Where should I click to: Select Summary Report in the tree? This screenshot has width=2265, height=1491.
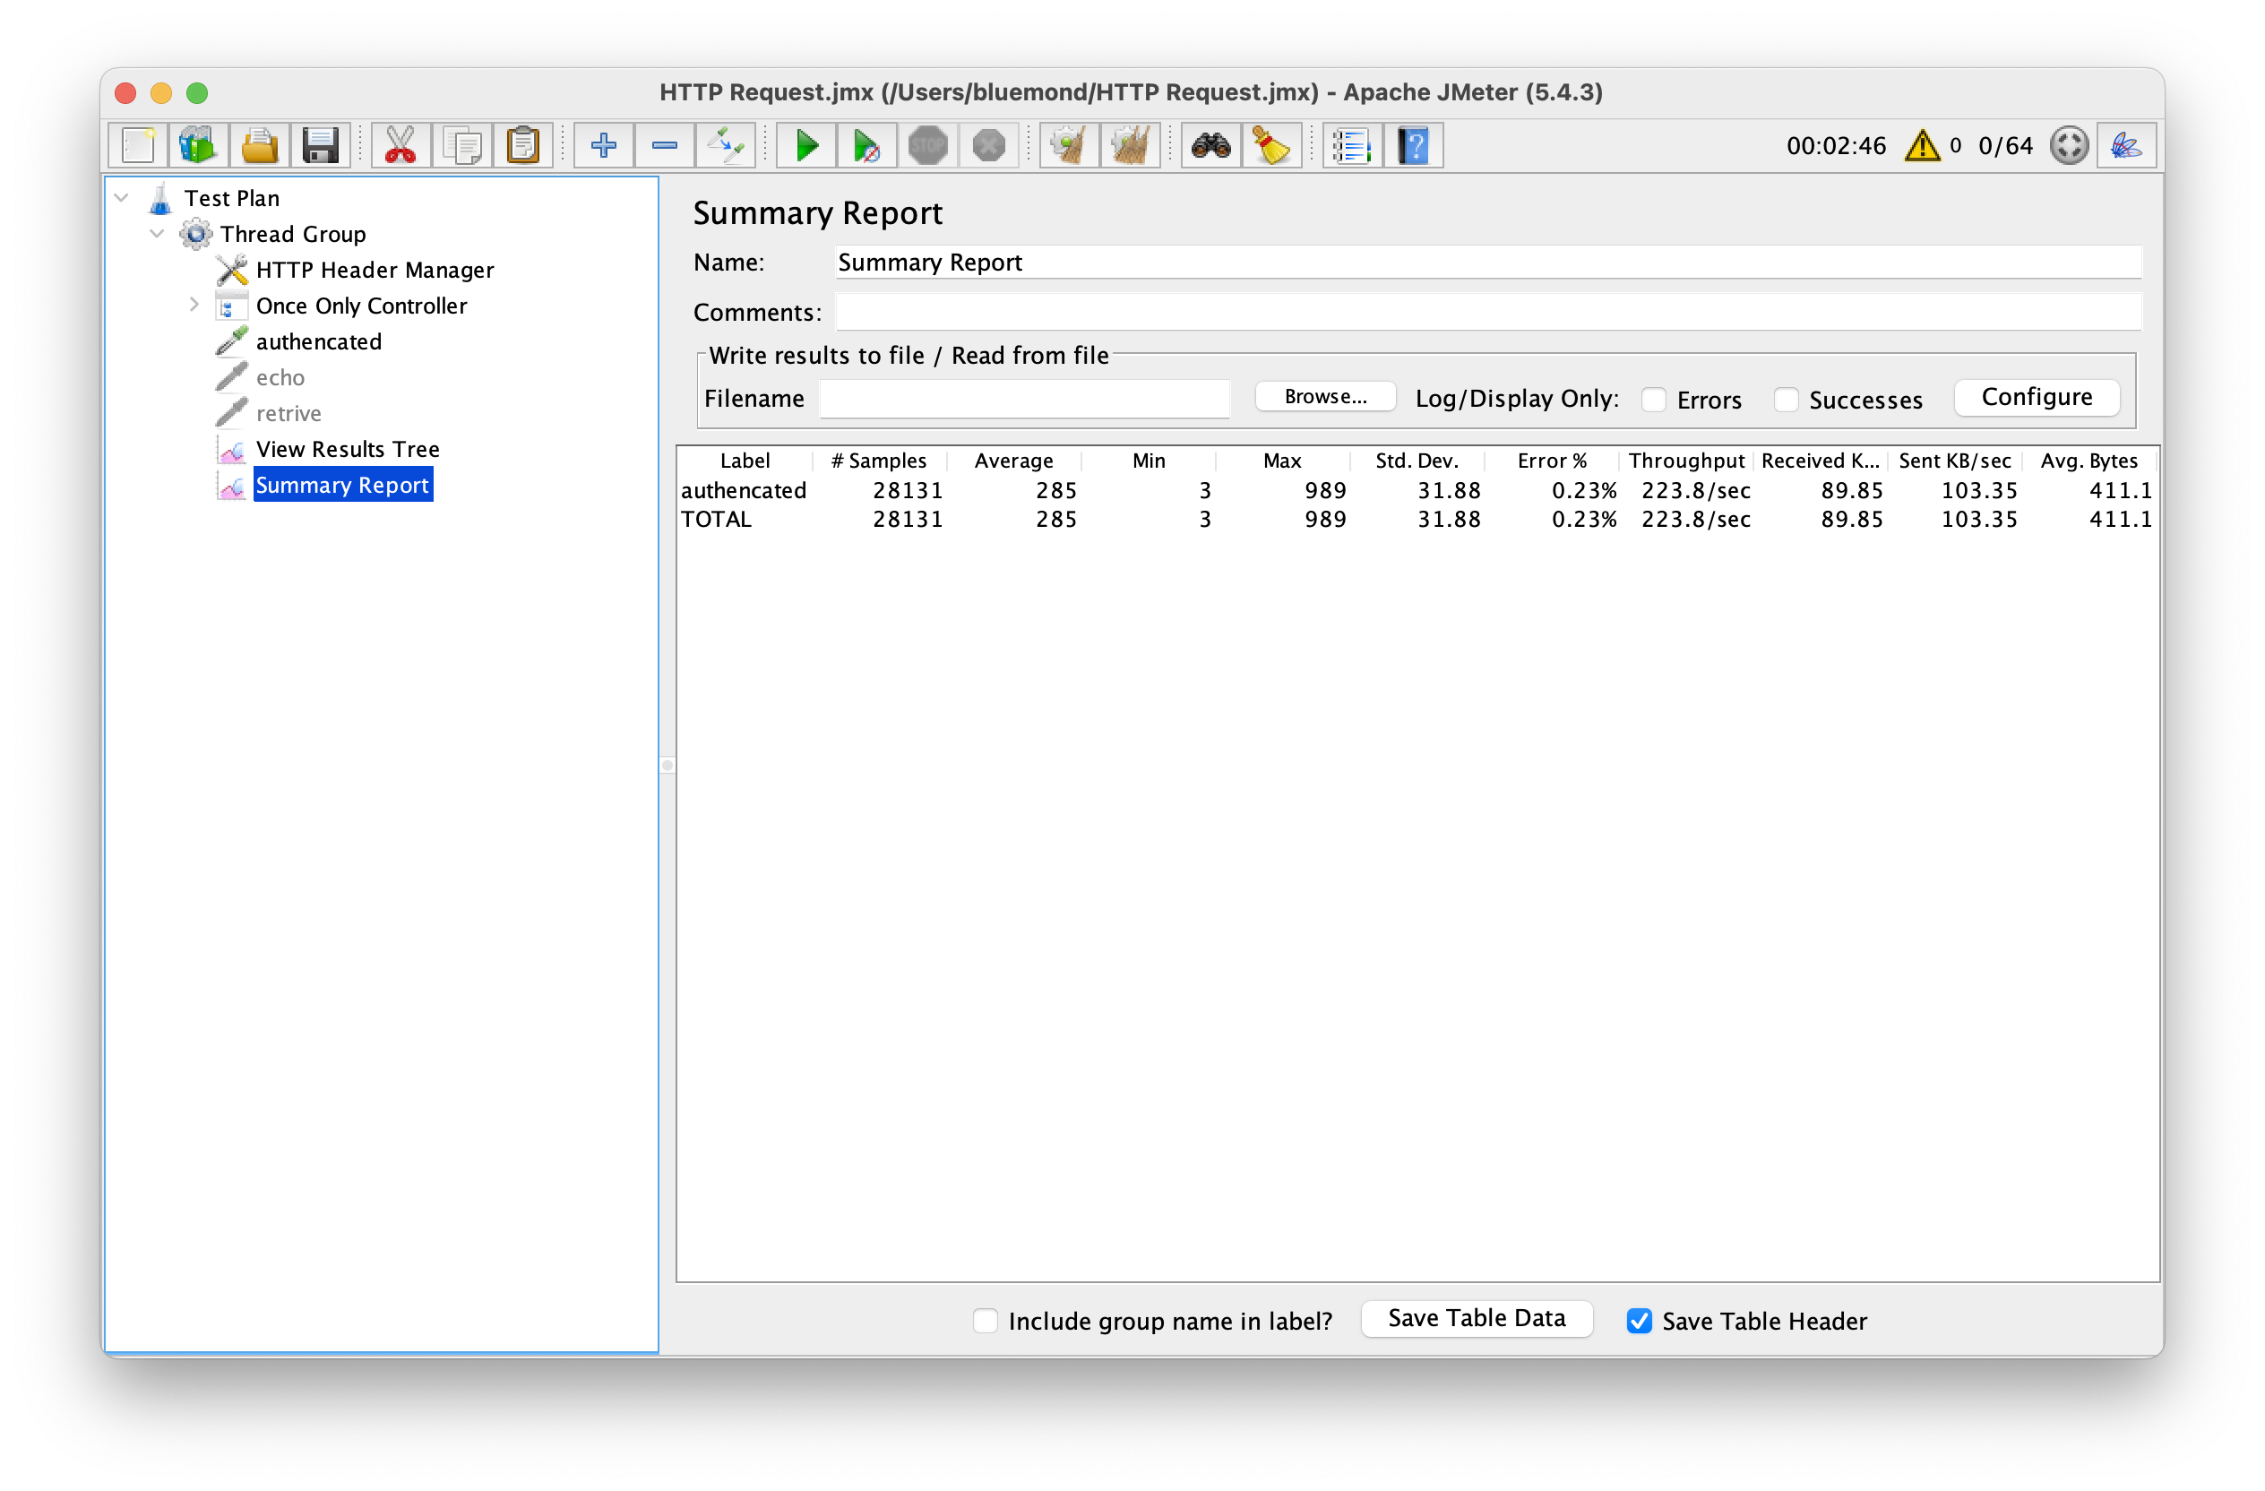(x=342, y=486)
